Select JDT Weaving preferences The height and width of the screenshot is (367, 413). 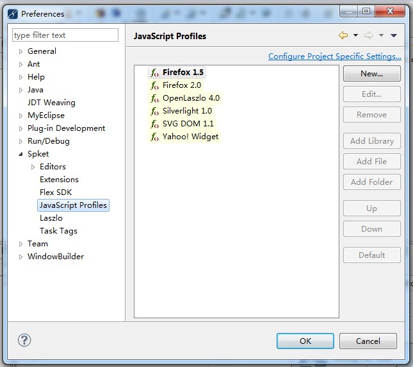51,103
